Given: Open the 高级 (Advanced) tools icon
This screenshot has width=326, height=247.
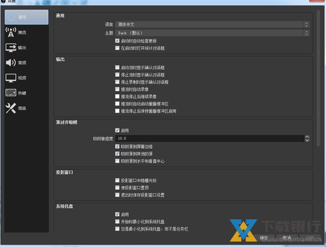Looking at the screenshot, I should (x=11, y=109).
